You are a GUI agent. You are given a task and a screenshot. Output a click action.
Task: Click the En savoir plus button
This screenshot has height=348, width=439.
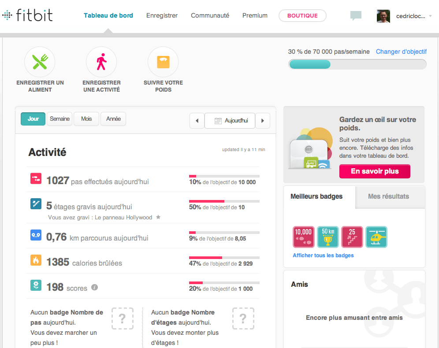[x=375, y=171]
